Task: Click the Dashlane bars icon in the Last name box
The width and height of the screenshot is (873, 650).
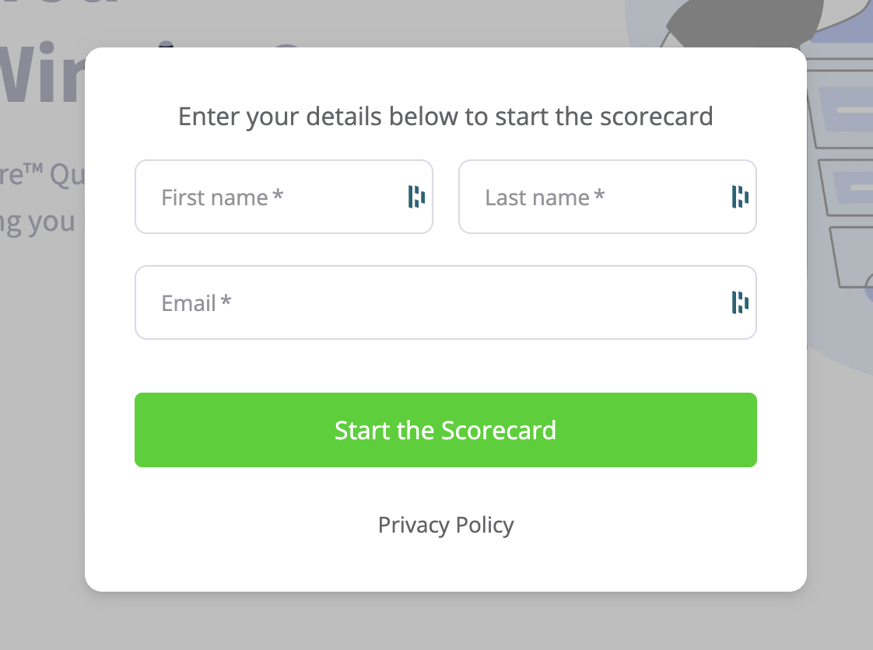Action: [x=740, y=197]
